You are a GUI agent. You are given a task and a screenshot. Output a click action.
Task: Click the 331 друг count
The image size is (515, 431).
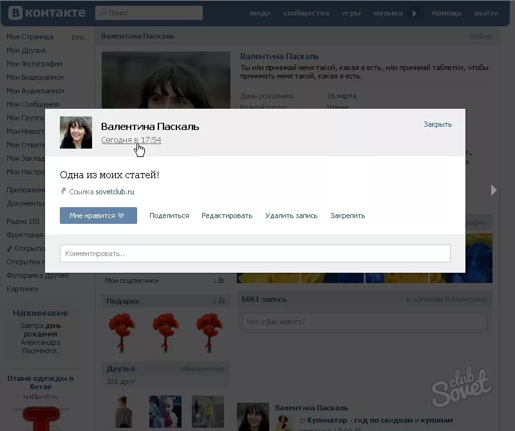120,381
